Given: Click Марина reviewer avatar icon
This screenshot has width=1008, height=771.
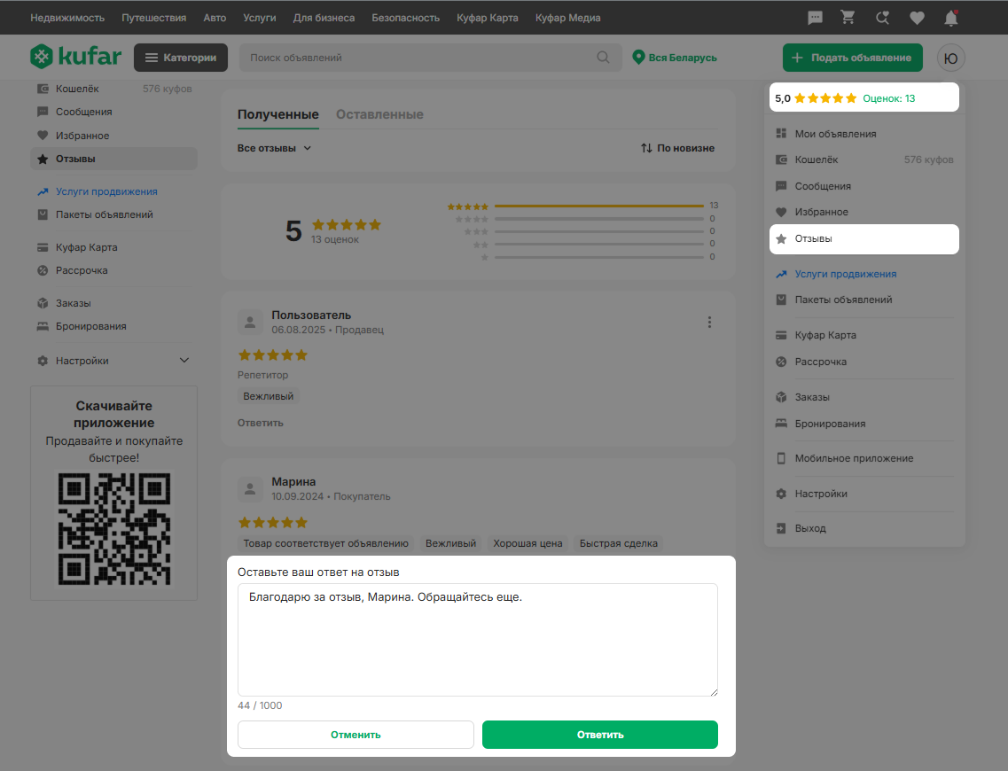Looking at the screenshot, I should (250, 489).
